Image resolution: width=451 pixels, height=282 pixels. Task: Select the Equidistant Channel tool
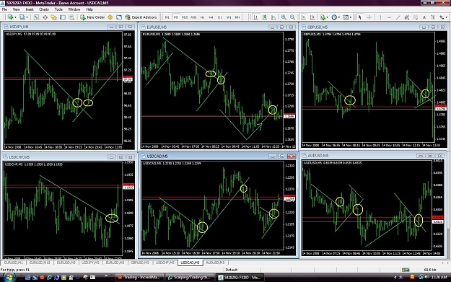(406, 17)
